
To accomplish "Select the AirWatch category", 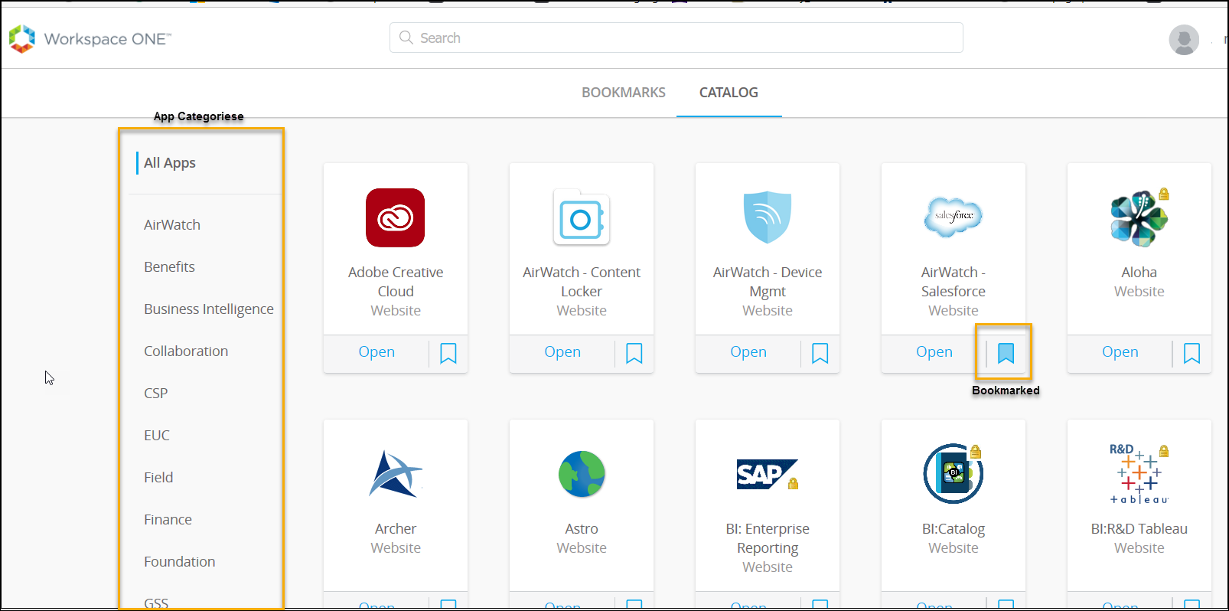I will [x=172, y=225].
